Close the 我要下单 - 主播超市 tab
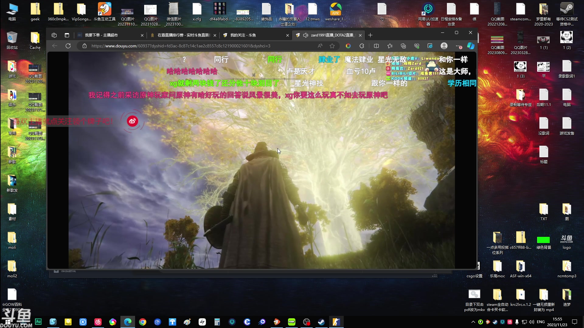Screen dimensions: 584x328 142,35
